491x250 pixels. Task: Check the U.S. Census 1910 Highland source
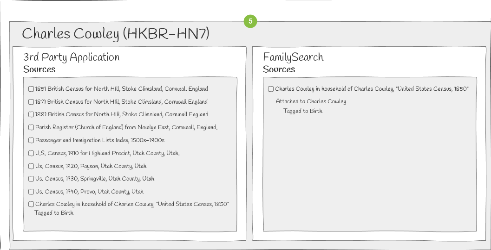[x=31, y=153]
